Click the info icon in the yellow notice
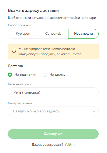The image size is (107, 153). tap(14, 51)
